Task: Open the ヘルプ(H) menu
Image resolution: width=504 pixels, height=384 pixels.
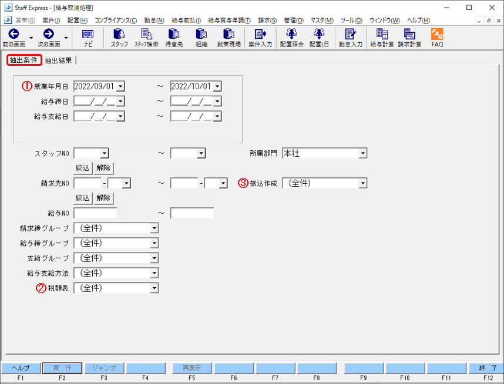Action: (418, 20)
